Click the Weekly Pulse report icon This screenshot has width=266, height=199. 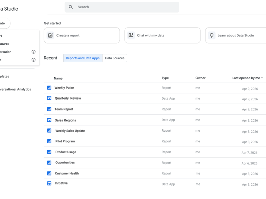pyautogui.click(x=49, y=88)
